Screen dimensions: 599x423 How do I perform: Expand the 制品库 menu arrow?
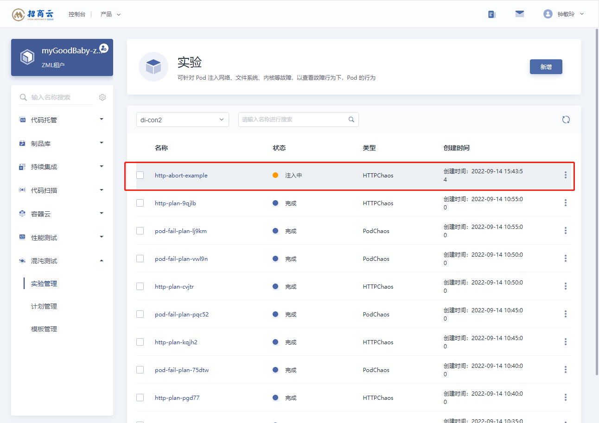pos(102,143)
